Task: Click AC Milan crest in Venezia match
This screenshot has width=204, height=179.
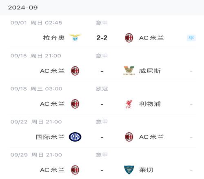Action: click(x=75, y=71)
